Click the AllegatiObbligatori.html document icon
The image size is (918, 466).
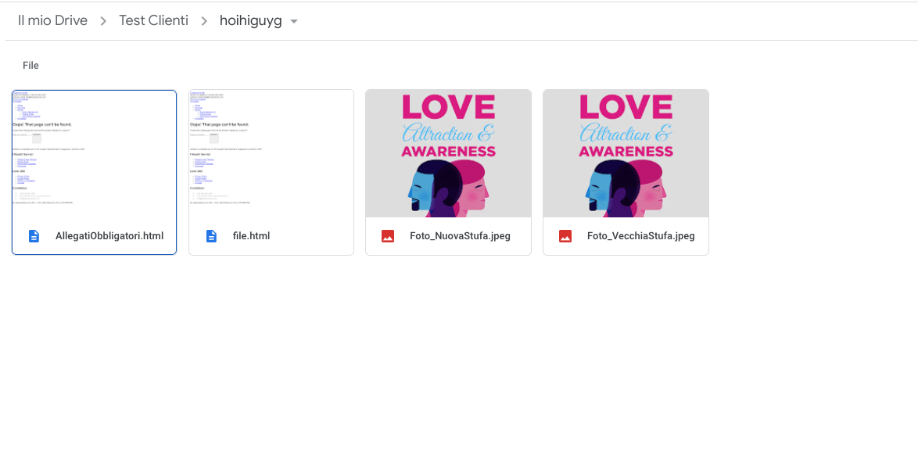[34, 236]
